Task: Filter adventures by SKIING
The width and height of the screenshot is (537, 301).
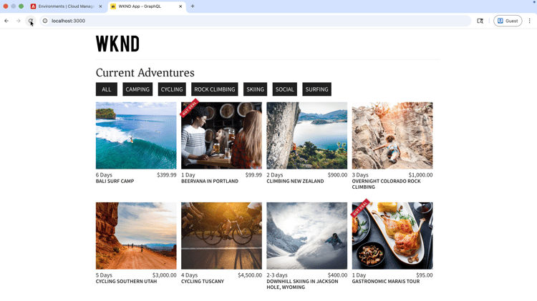Action: (255, 89)
